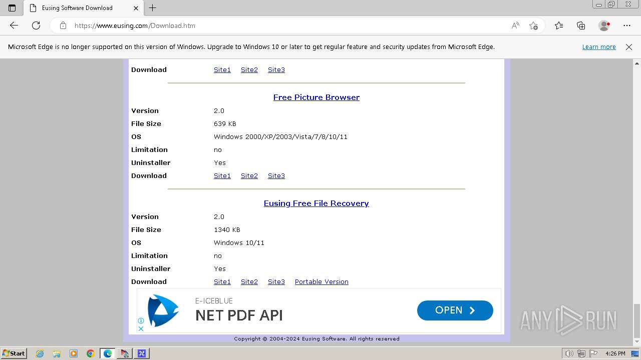Launch Google Chrome from taskbar

click(91, 353)
